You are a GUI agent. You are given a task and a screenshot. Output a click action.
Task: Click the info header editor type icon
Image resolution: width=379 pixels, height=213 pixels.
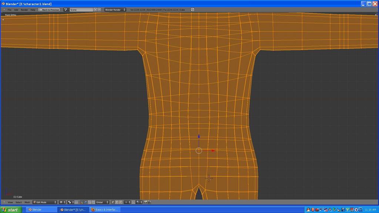[4, 10]
